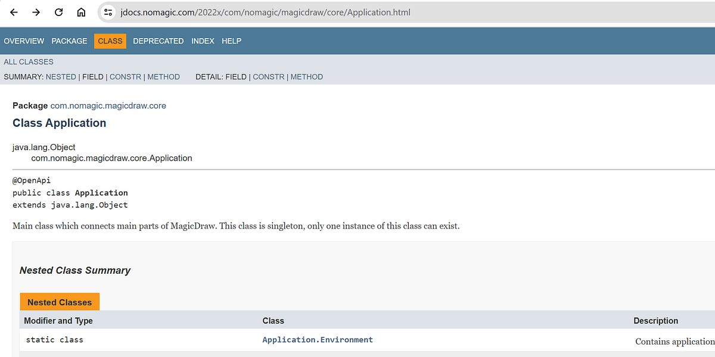The height and width of the screenshot is (357, 715).
Task: Go to the DEPRECATED page
Action: tap(158, 40)
